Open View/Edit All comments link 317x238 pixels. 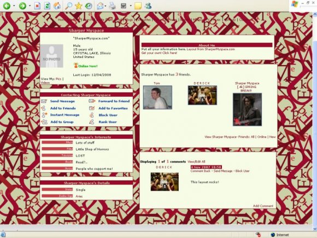tap(196, 161)
